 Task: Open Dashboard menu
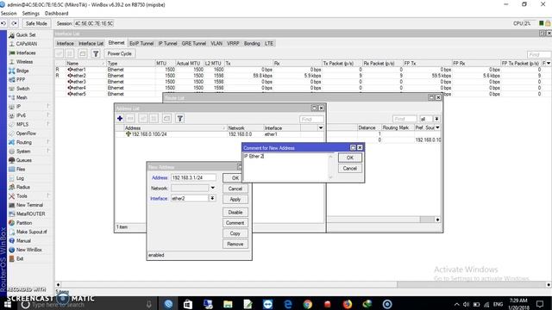click(56, 14)
